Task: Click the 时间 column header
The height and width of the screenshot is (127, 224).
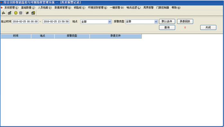Action: (16, 36)
